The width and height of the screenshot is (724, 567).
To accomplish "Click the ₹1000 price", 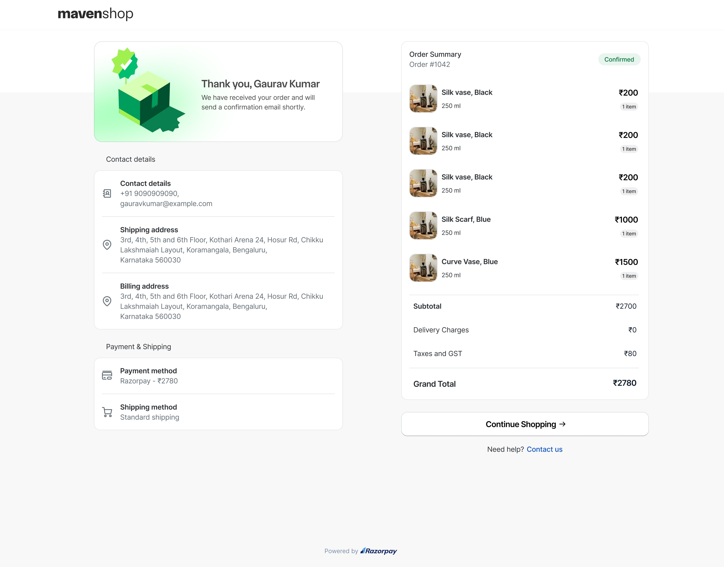I will point(626,219).
